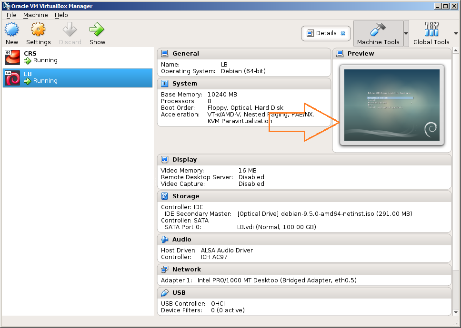
Task: Click the Details button
Action: click(326, 33)
